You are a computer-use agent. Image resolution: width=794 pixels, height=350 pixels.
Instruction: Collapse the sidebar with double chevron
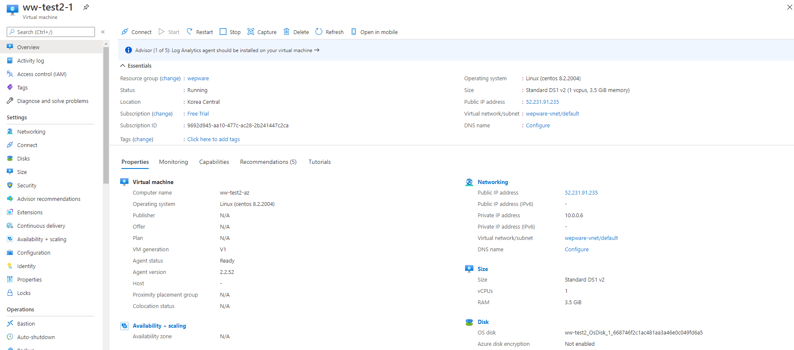click(103, 32)
